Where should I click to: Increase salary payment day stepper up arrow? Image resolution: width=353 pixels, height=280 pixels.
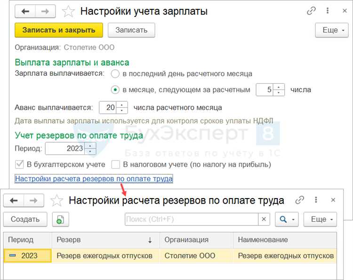coord(279,87)
